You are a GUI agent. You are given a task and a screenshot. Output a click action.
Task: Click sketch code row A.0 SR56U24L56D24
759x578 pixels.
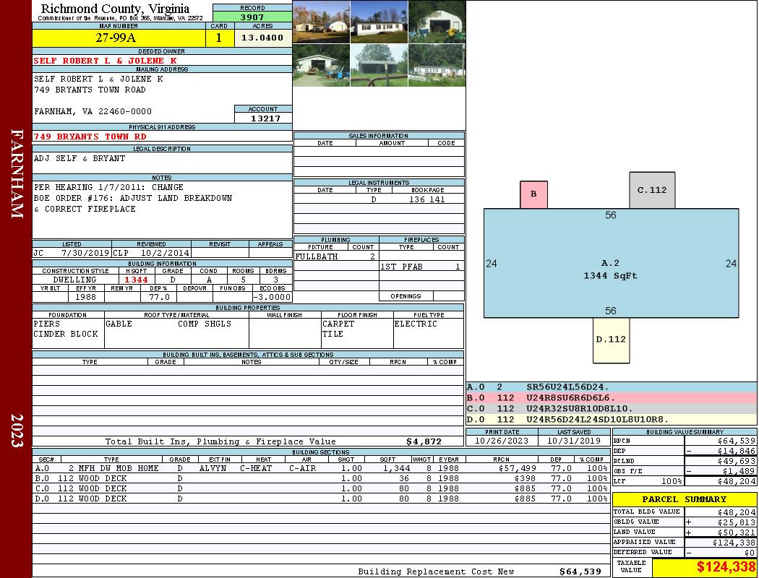point(612,387)
